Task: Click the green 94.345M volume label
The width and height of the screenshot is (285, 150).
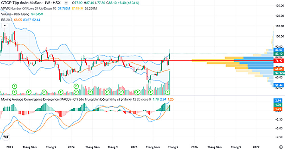Action: click(279, 73)
